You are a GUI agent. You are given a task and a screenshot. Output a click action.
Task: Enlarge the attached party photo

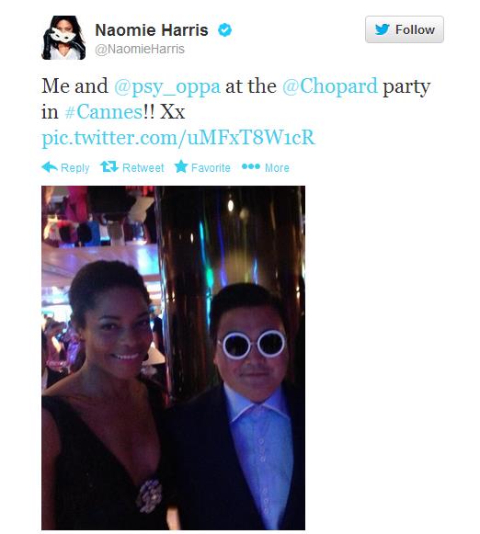tap(174, 358)
